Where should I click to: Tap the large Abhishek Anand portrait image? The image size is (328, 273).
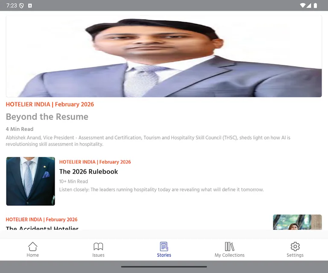click(164, 56)
